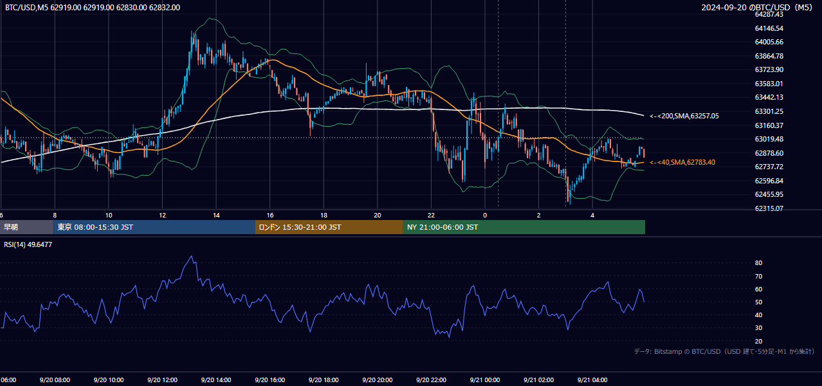The image size is (822, 386).
Task: Click the 9/20 20:00 time axis label
Action: (377, 380)
